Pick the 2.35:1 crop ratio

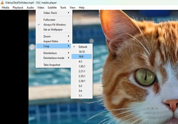pos(82,76)
